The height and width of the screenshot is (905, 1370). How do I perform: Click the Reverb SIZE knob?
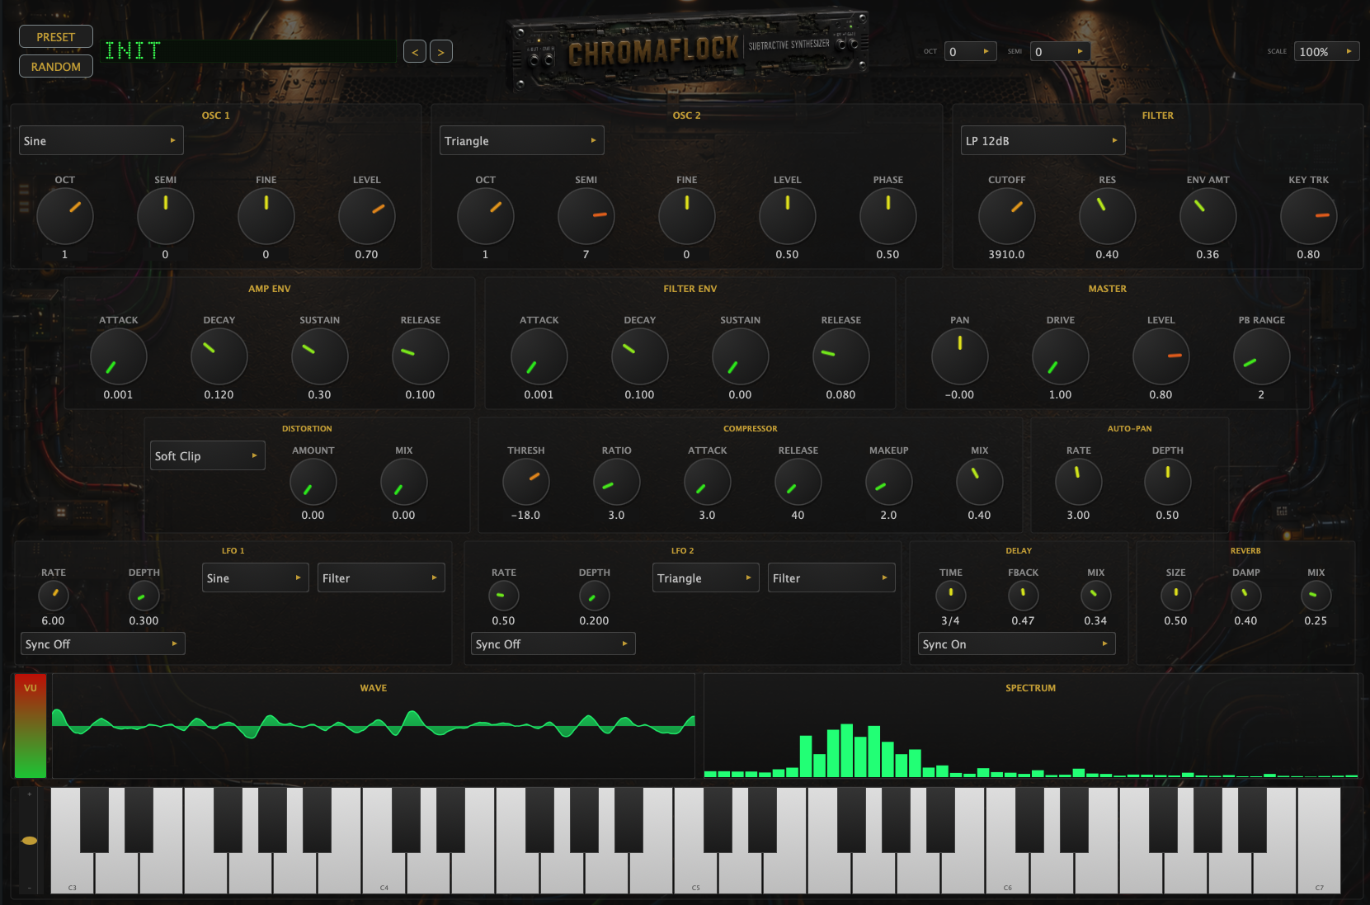(x=1176, y=596)
